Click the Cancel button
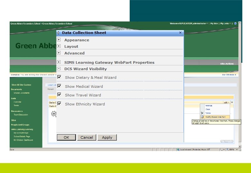The image size is (251, 173). click(87, 137)
